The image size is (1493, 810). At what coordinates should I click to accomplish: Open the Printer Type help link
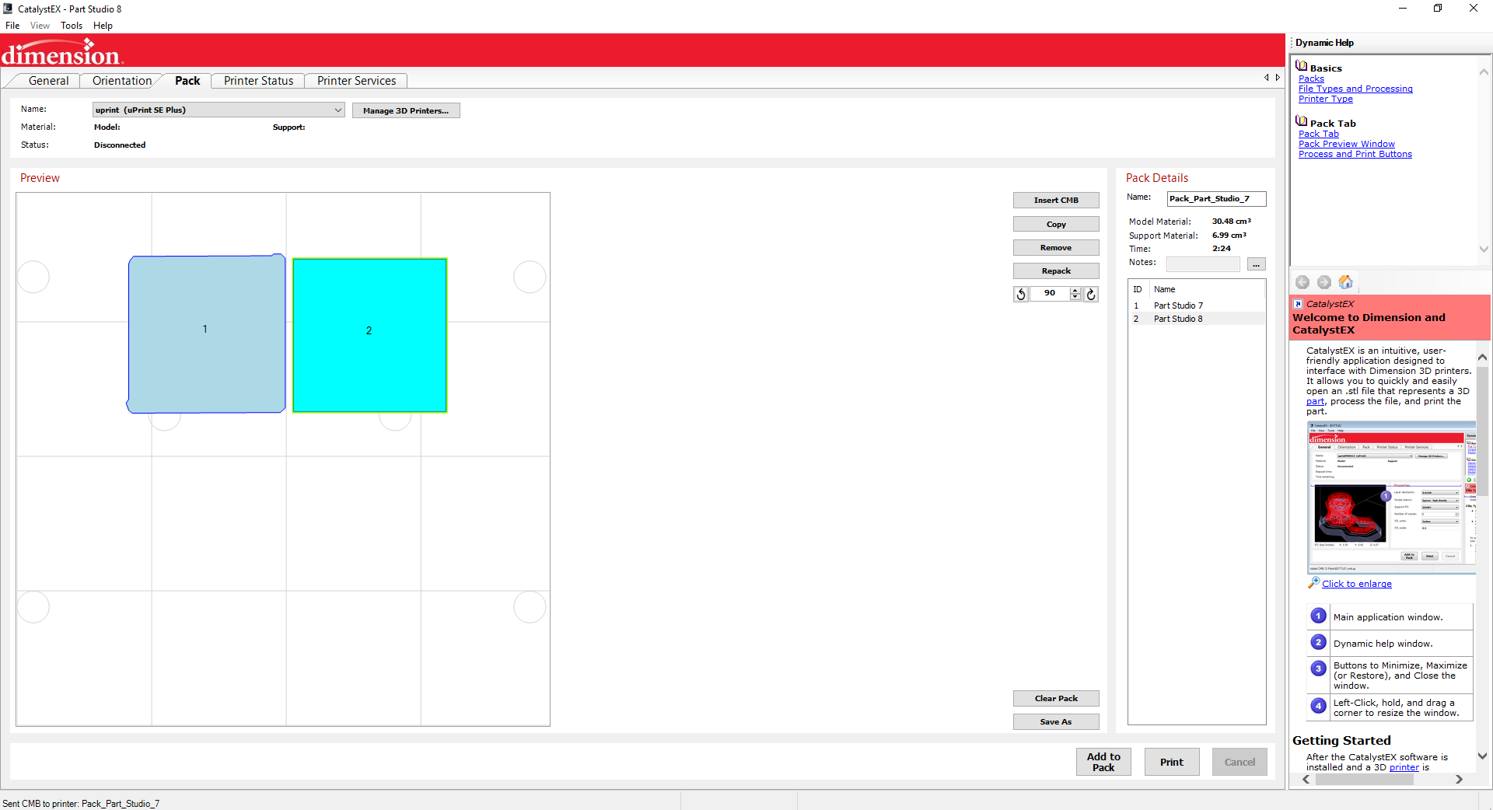click(x=1326, y=99)
